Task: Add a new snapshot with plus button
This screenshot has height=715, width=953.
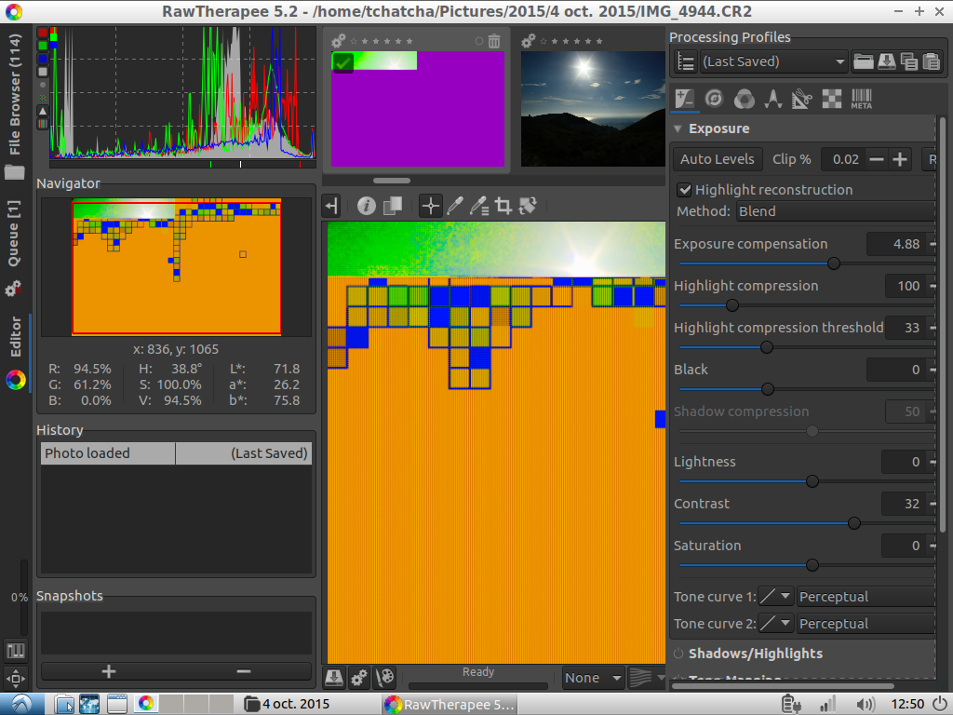Action: [x=108, y=671]
